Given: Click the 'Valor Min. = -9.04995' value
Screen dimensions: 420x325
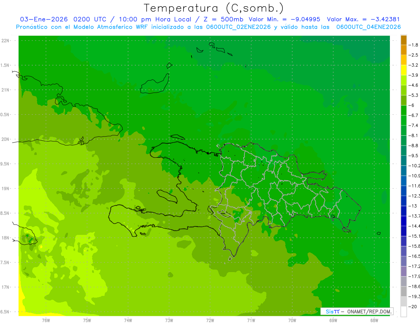Looking at the screenshot, I should (x=284, y=19).
